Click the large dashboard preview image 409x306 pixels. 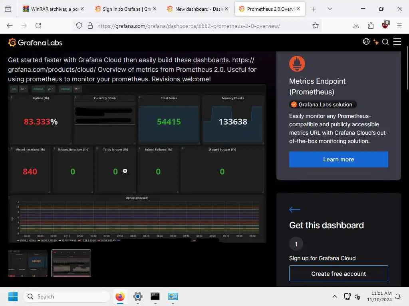pyautogui.click(x=137, y=163)
